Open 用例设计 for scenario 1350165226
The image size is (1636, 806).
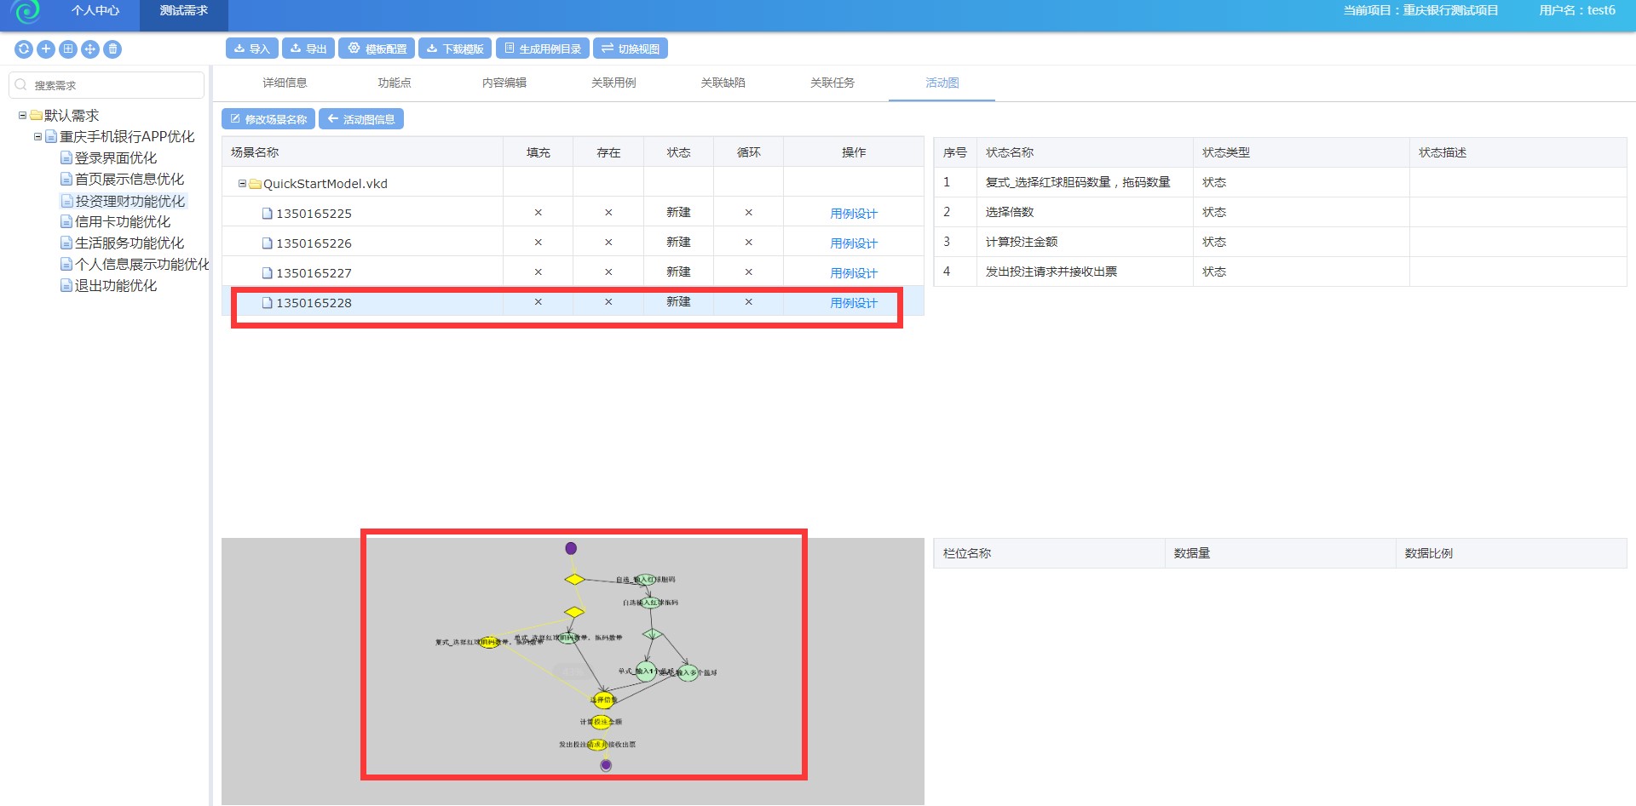pos(854,243)
